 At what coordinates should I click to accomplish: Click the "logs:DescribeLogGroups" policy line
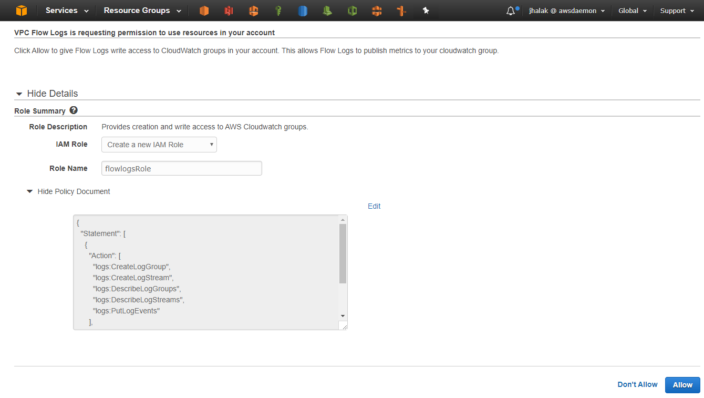[137, 289]
